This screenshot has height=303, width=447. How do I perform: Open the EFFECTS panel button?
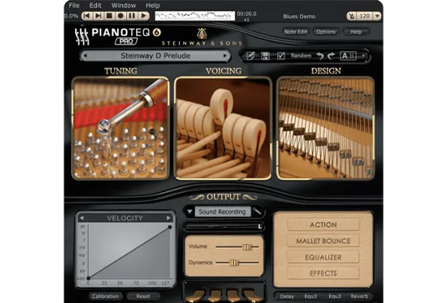[323, 273]
